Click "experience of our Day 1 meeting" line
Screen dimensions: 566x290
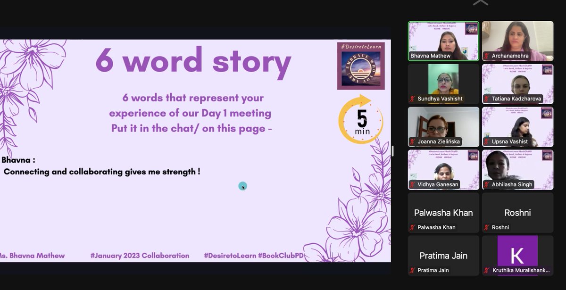[190, 113]
